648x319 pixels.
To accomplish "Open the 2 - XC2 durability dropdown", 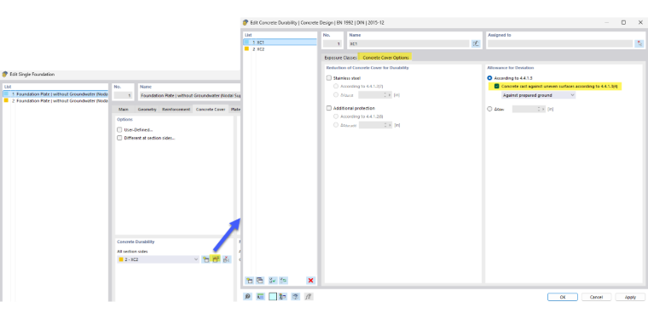I will (158, 259).
